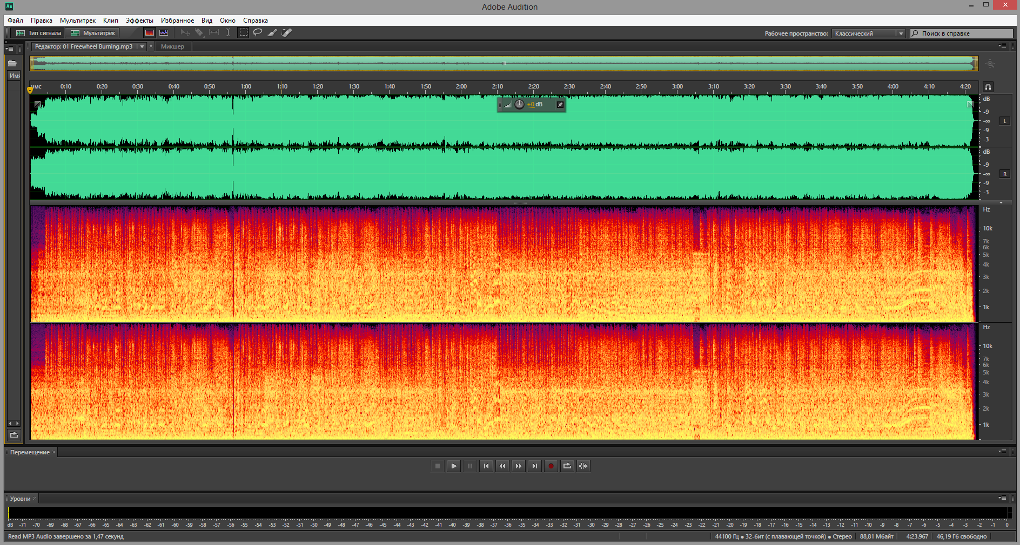Switch to the Микшер tab
The image size is (1020, 545).
172,46
